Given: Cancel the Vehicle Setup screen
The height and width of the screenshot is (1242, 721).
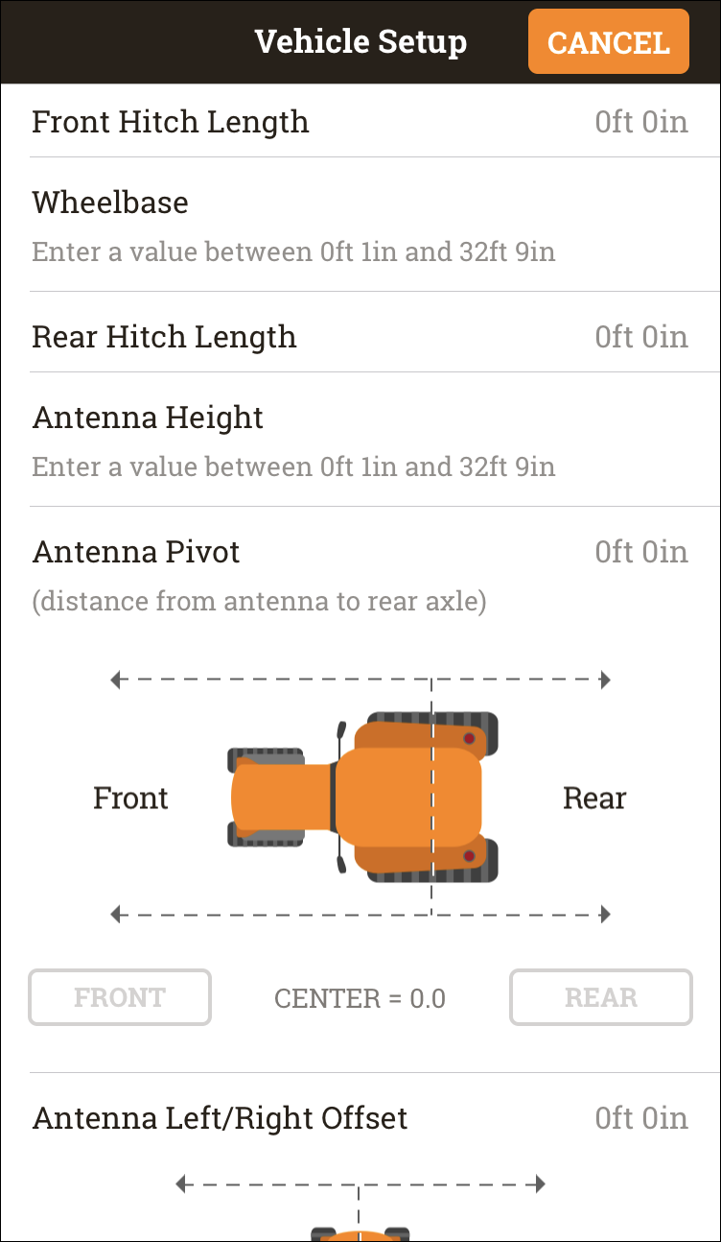Looking at the screenshot, I should pyautogui.click(x=608, y=41).
